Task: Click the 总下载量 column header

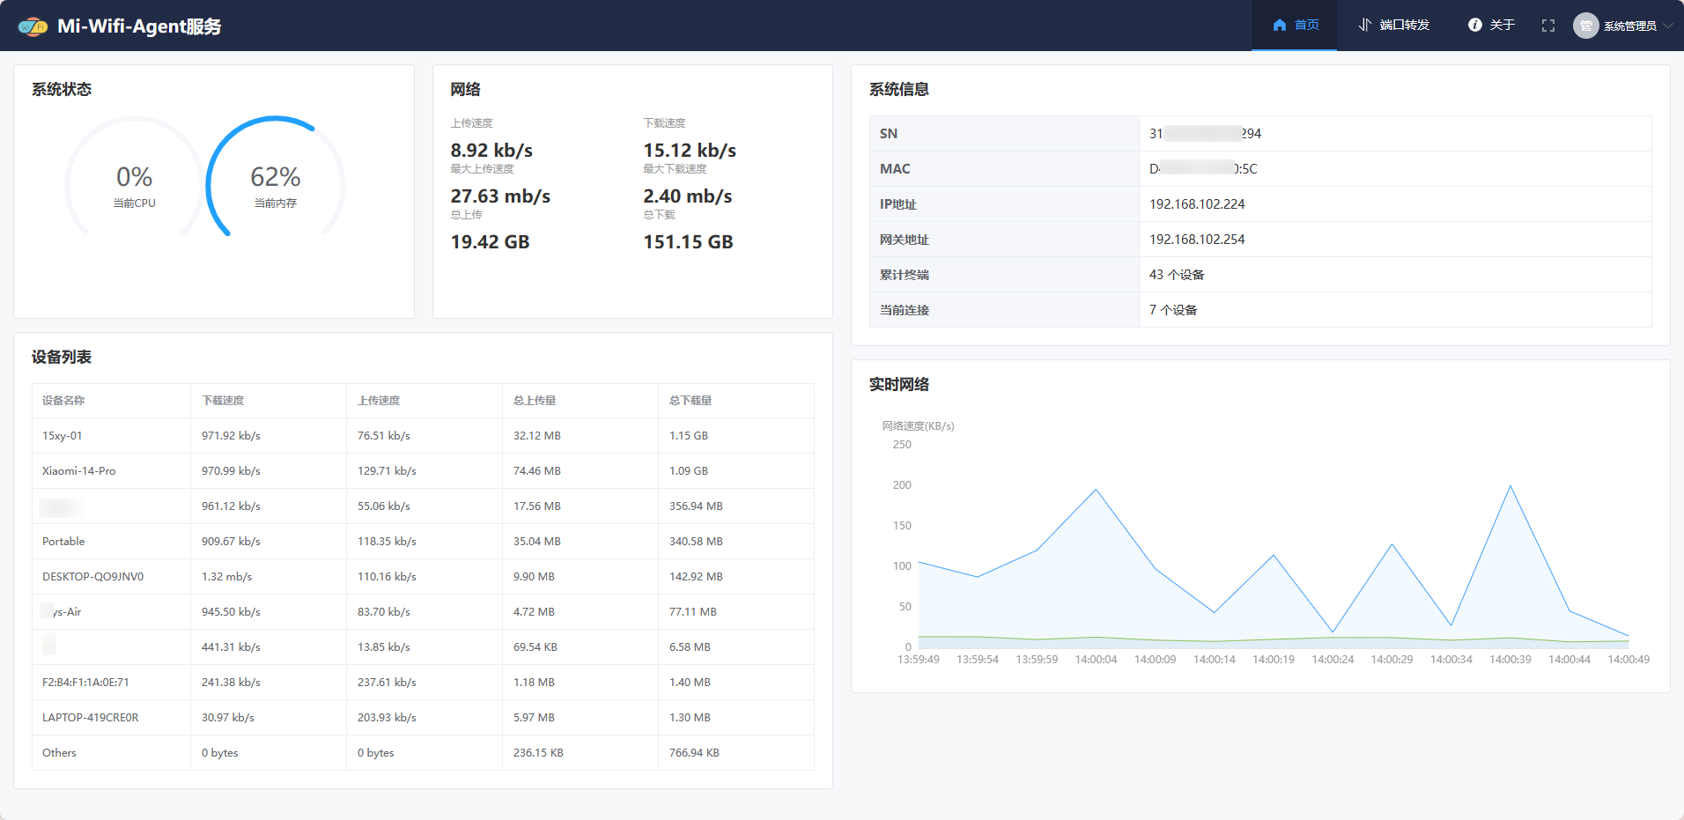Action: [x=691, y=401]
